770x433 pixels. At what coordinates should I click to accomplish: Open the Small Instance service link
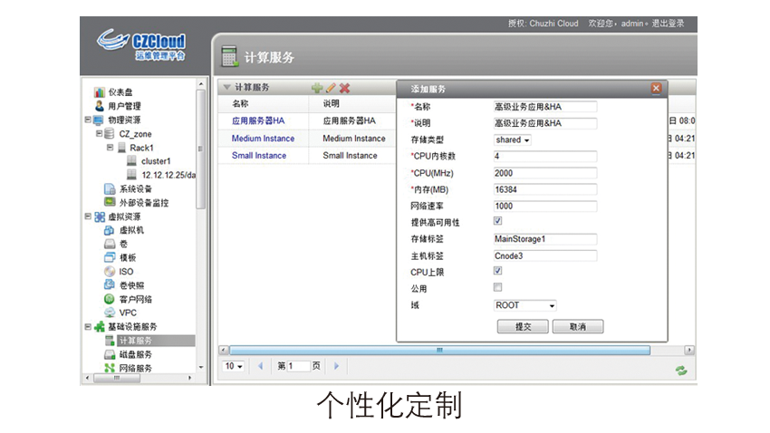click(259, 156)
